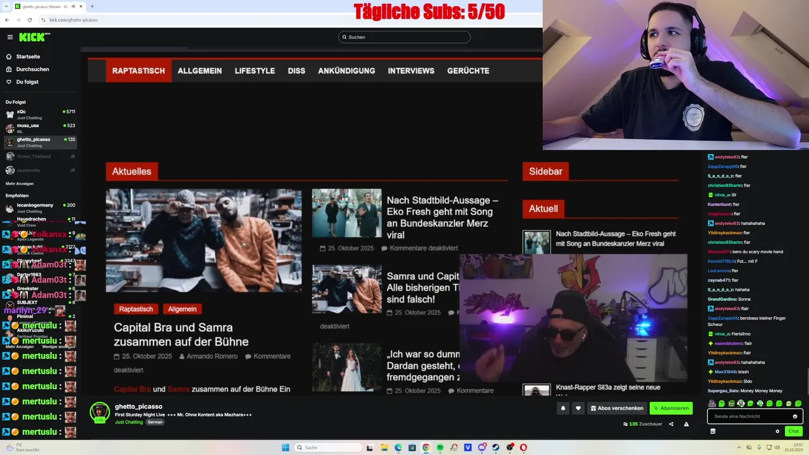Click Armando Romero author link

(x=212, y=356)
